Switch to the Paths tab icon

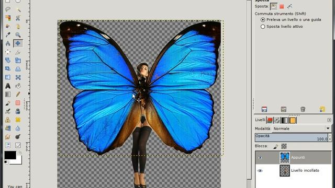(277, 120)
